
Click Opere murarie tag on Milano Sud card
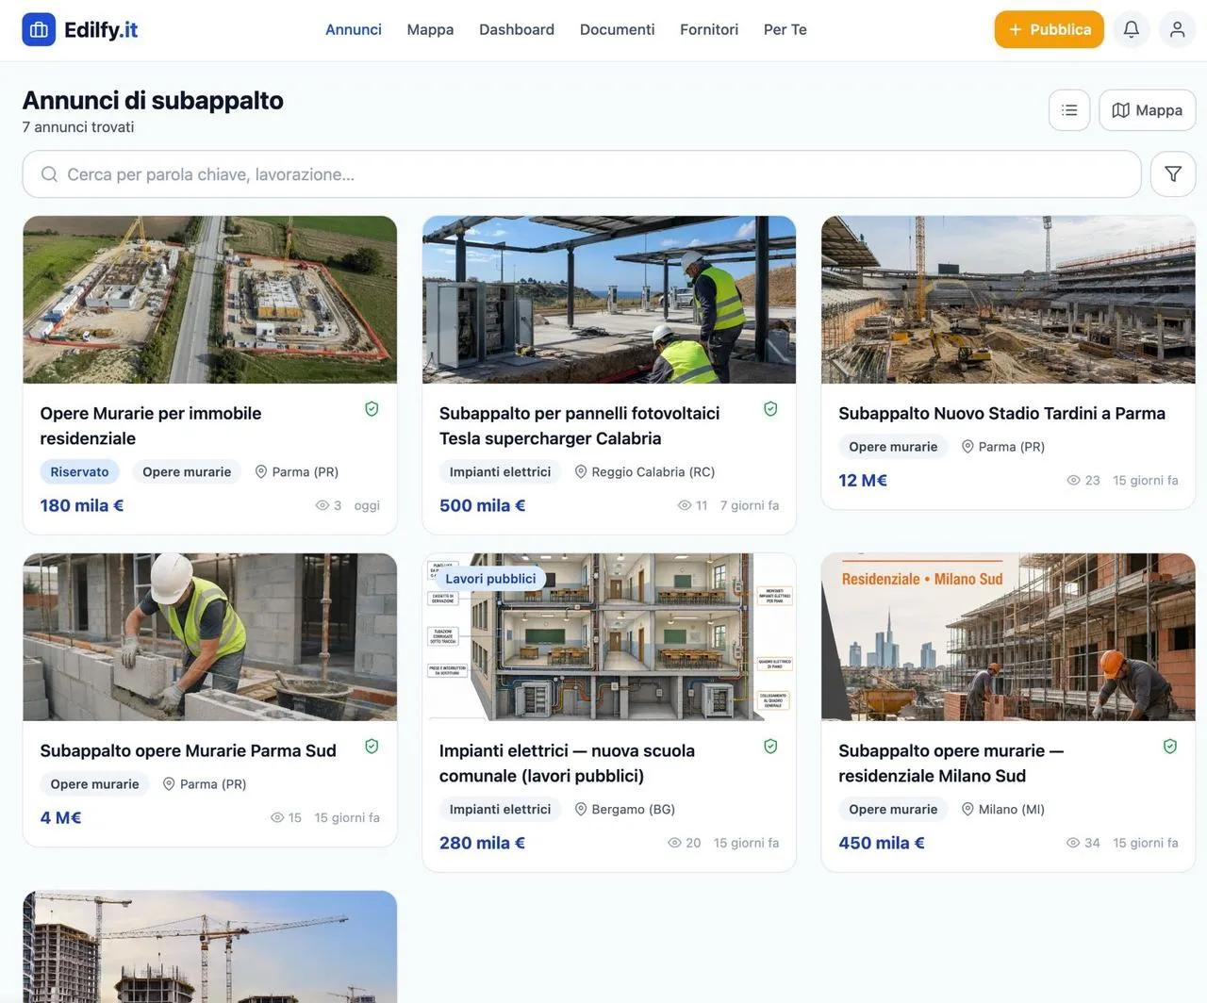(893, 809)
